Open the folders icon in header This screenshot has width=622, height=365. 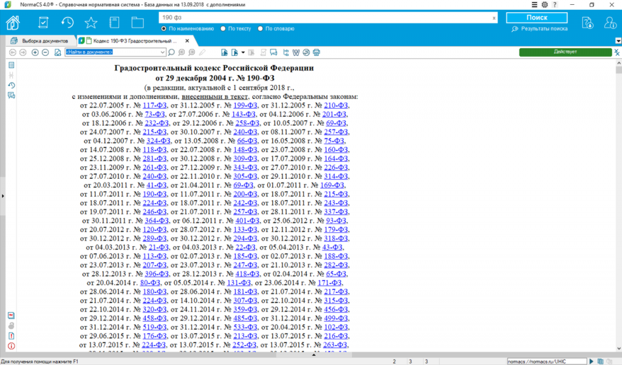[138, 22]
